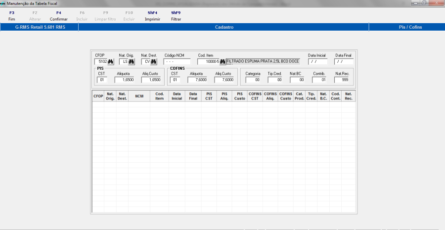
Task: Open the Cod. Item lookup binoculars icon
Action: [x=222, y=62]
